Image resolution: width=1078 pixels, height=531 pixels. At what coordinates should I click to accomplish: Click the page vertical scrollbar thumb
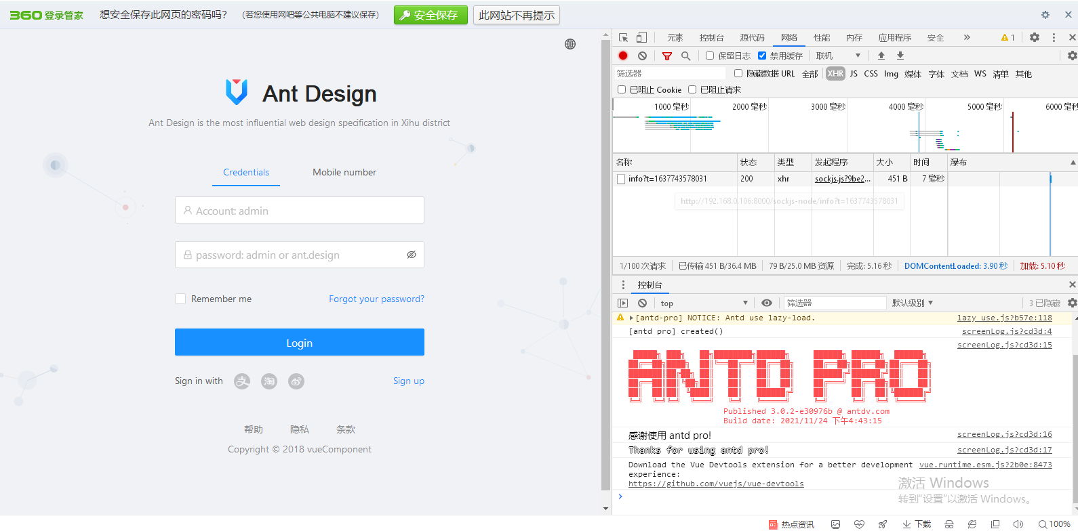pos(606,265)
